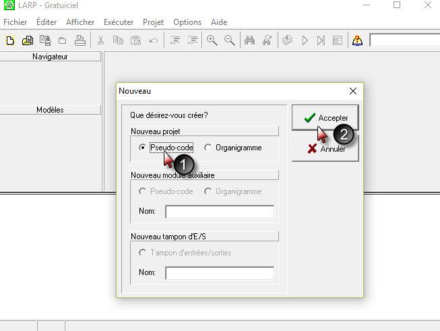The height and width of the screenshot is (331, 440).
Task: Click the Undo arrow icon
Action: tap(153, 41)
